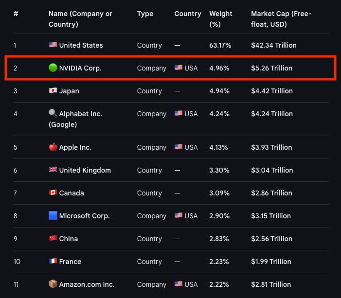Click the package icon beside Amazon.com Inc.
341x298 pixels.
pos(53,284)
